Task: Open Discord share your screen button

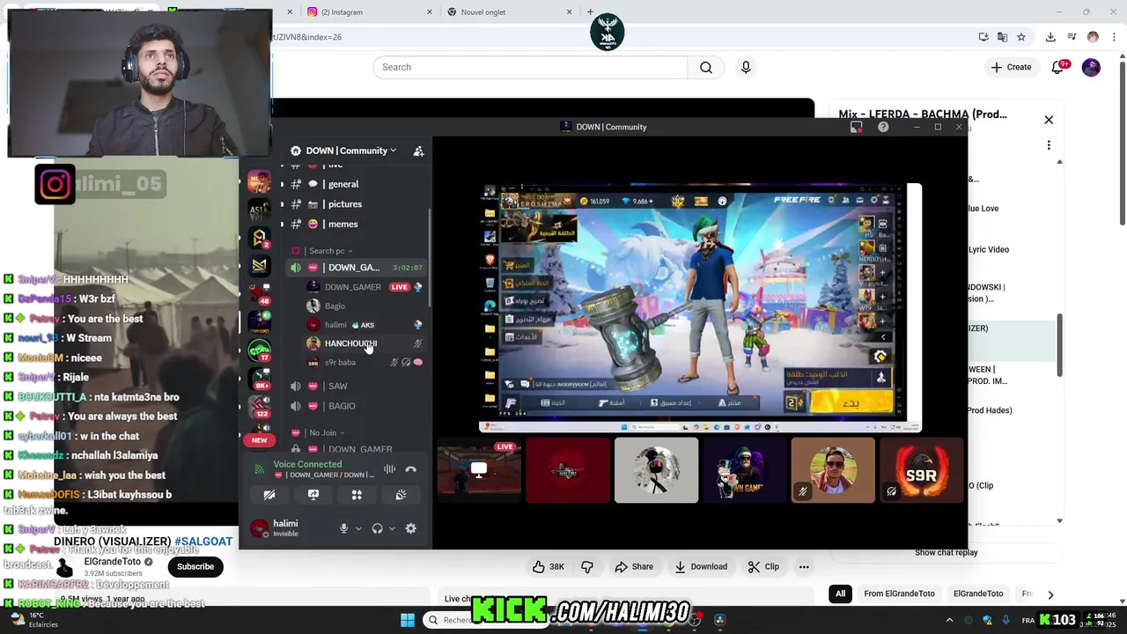Action: (313, 495)
